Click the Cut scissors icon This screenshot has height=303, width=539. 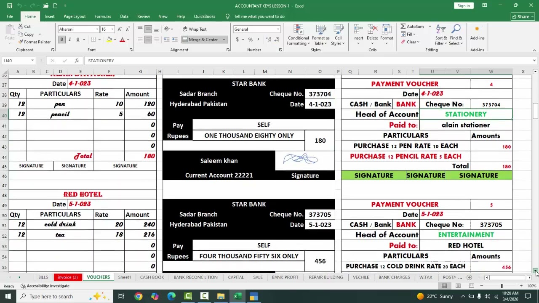tap(21, 27)
